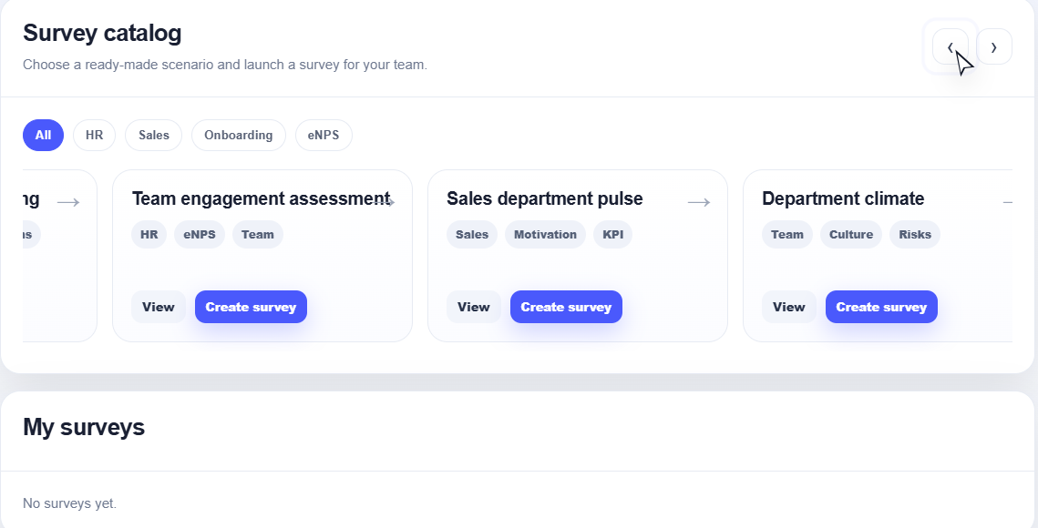Click the "My surveys" heading

pos(84,428)
